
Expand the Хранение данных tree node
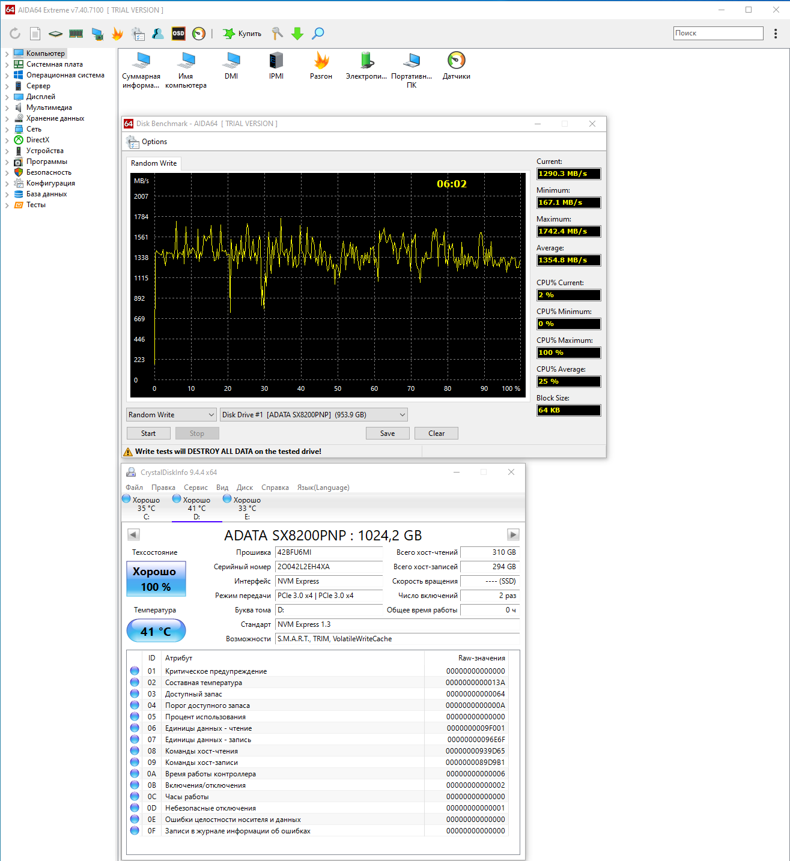tap(7, 118)
